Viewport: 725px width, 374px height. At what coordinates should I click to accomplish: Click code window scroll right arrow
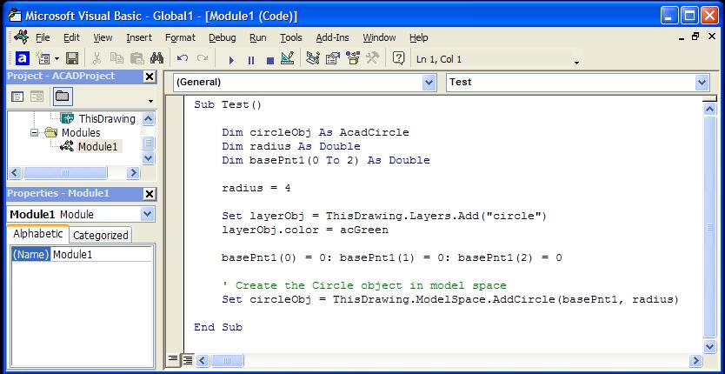[695, 360]
